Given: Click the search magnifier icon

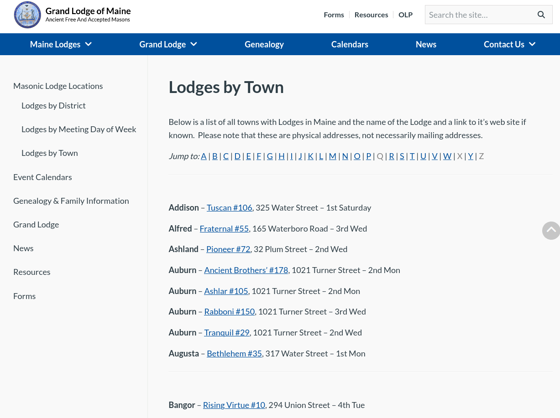Looking at the screenshot, I should [x=541, y=15].
